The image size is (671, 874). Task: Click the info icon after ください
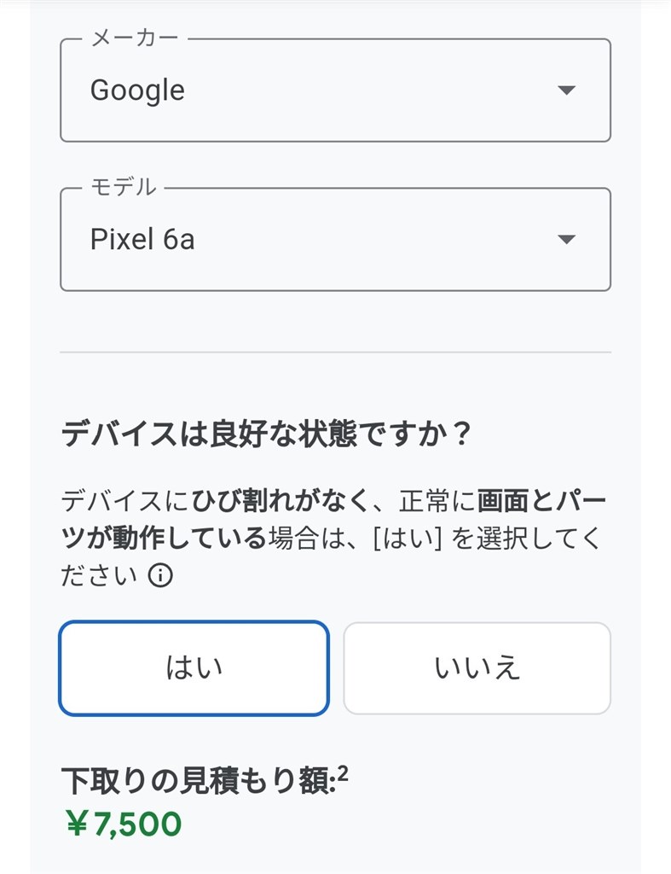point(160,574)
